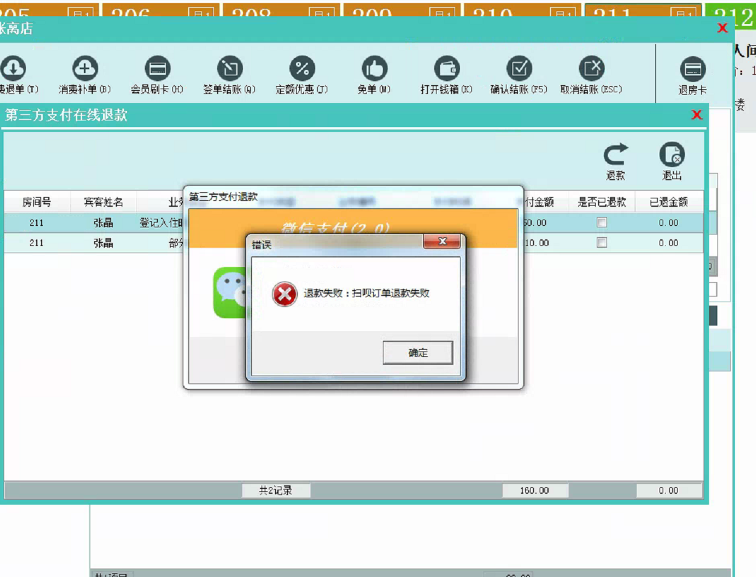This screenshot has height=577, width=756.
Task: Click the 宾客姓名 column header
Action: click(103, 202)
